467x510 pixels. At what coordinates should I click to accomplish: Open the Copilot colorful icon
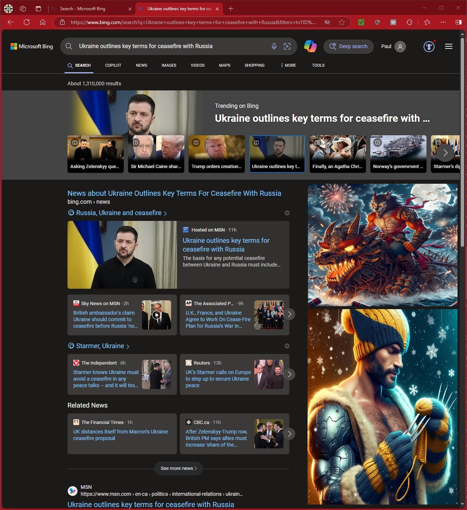pyautogui.click(x=310, y=46)
